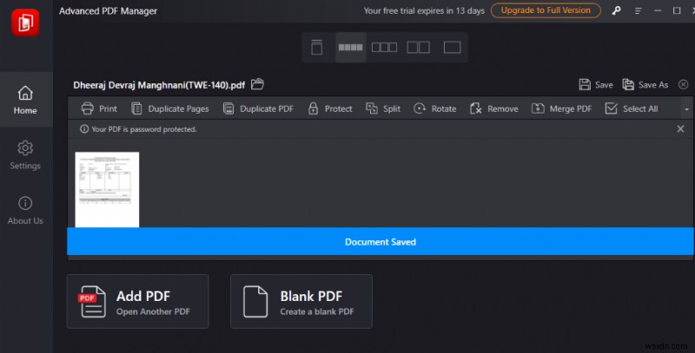This screenshot has width=695, height=353.
Task: Close the opened PDF with circled X
Action: (683, 84)
